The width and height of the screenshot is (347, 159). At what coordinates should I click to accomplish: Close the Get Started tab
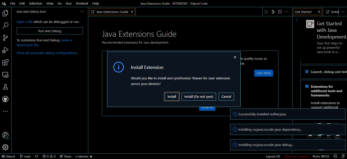pyautogui.click(x=319, y=12)
